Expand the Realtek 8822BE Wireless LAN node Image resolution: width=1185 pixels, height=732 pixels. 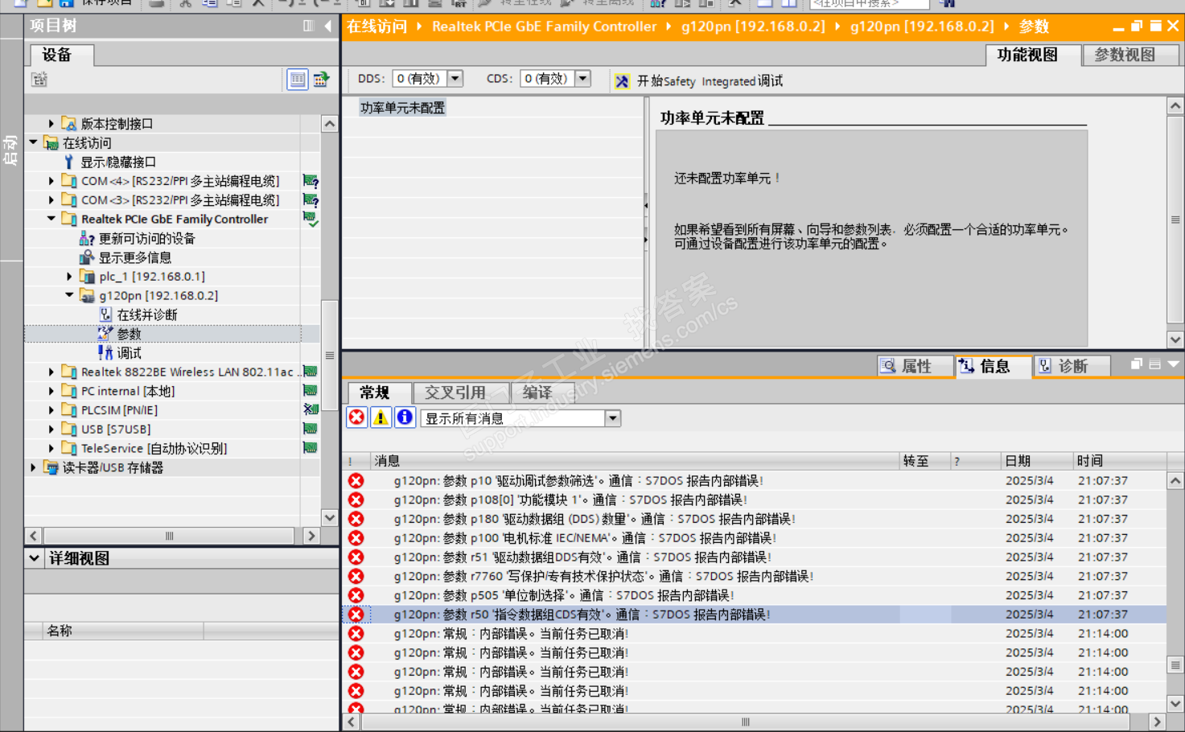pyautogui.click(x=51, y=372)
